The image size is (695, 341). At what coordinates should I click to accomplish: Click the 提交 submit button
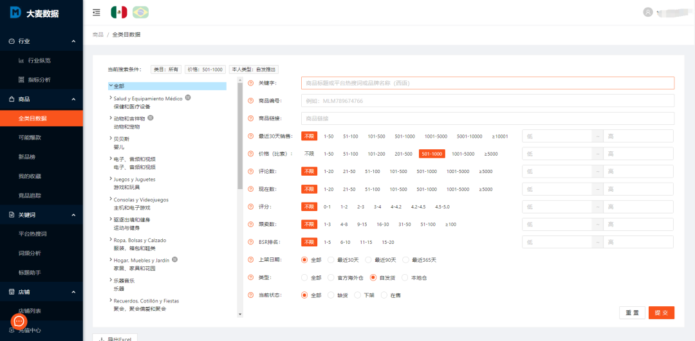tap(661, 312)
